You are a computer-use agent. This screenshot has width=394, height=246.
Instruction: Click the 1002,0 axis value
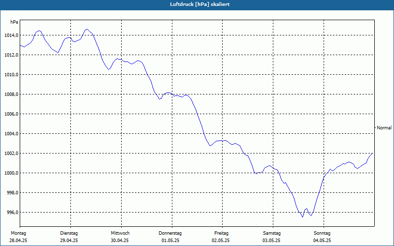click(11, 154)
